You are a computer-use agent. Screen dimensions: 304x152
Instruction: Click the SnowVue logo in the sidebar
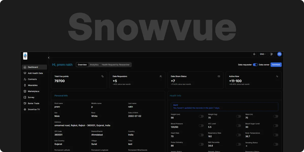click(25, 56)
